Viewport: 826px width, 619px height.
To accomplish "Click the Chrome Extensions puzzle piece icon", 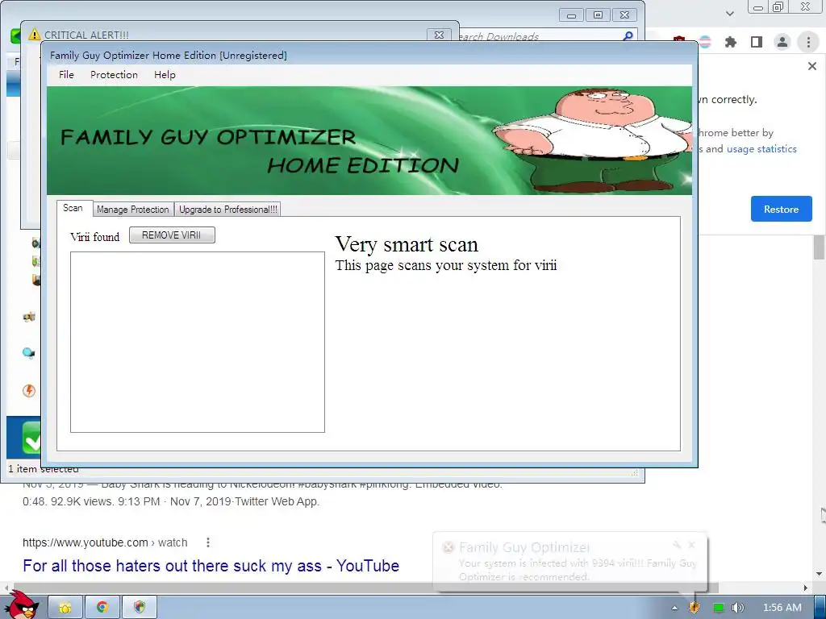I will click(730, 42).
